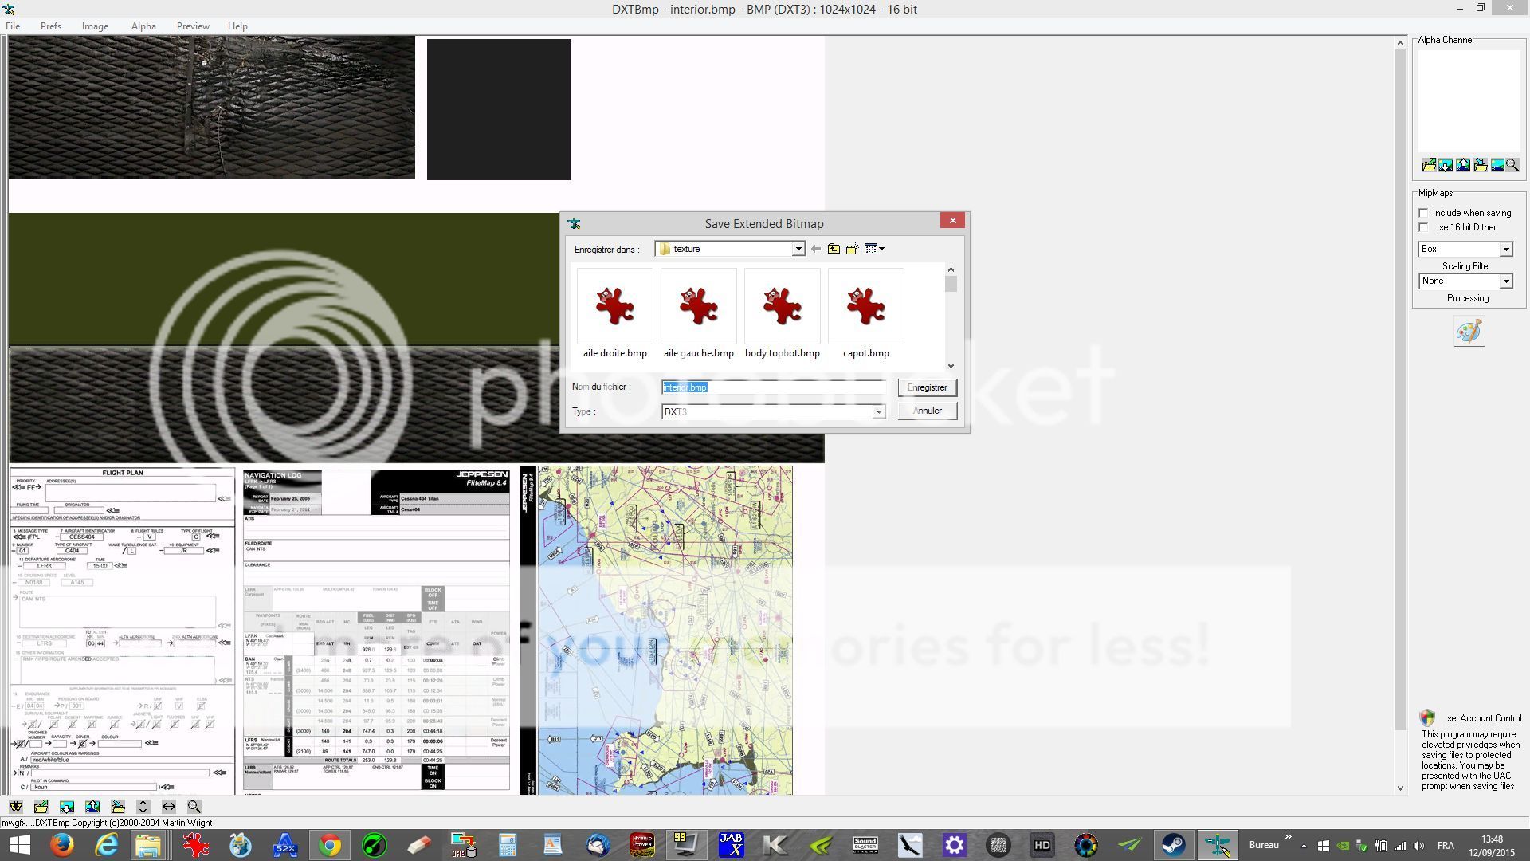
Task: Open the Windows Start button
Action: 19,845
